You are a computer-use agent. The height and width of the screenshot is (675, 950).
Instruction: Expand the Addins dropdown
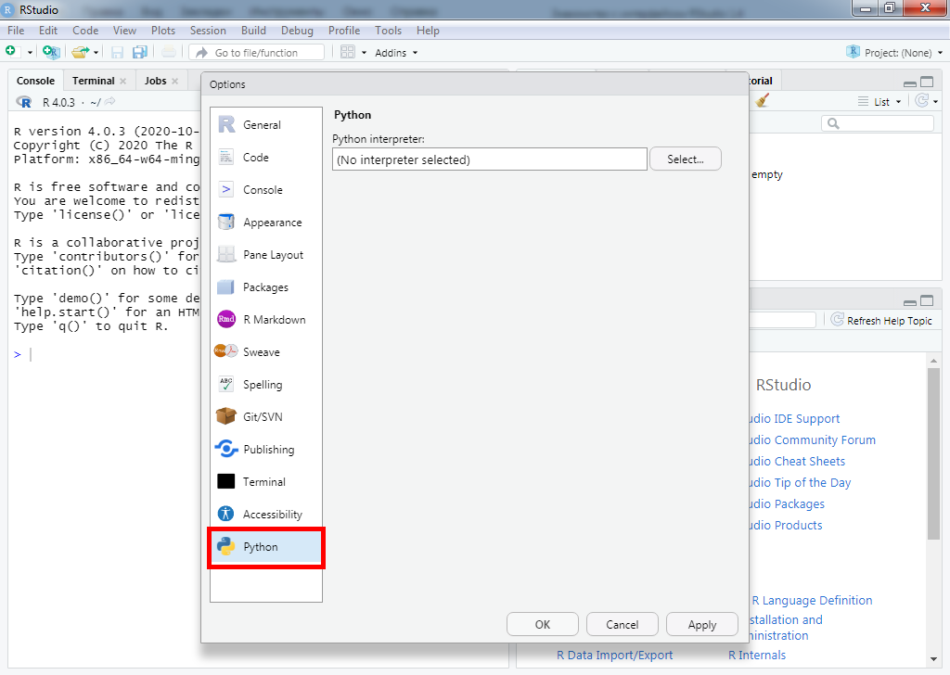[395, 53]
